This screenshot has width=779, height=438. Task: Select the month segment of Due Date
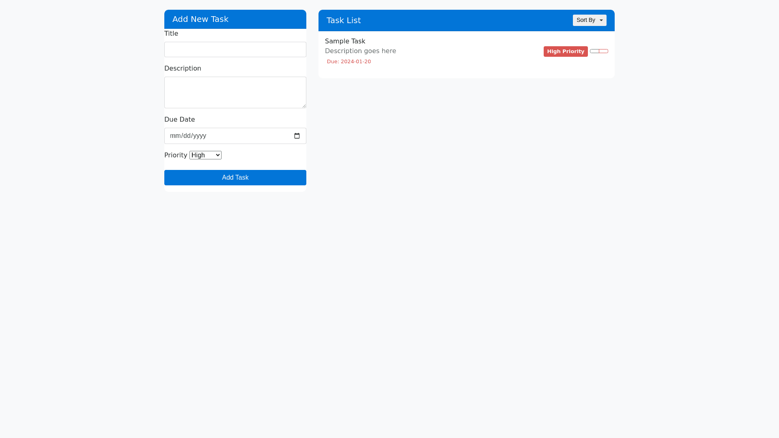174,136
